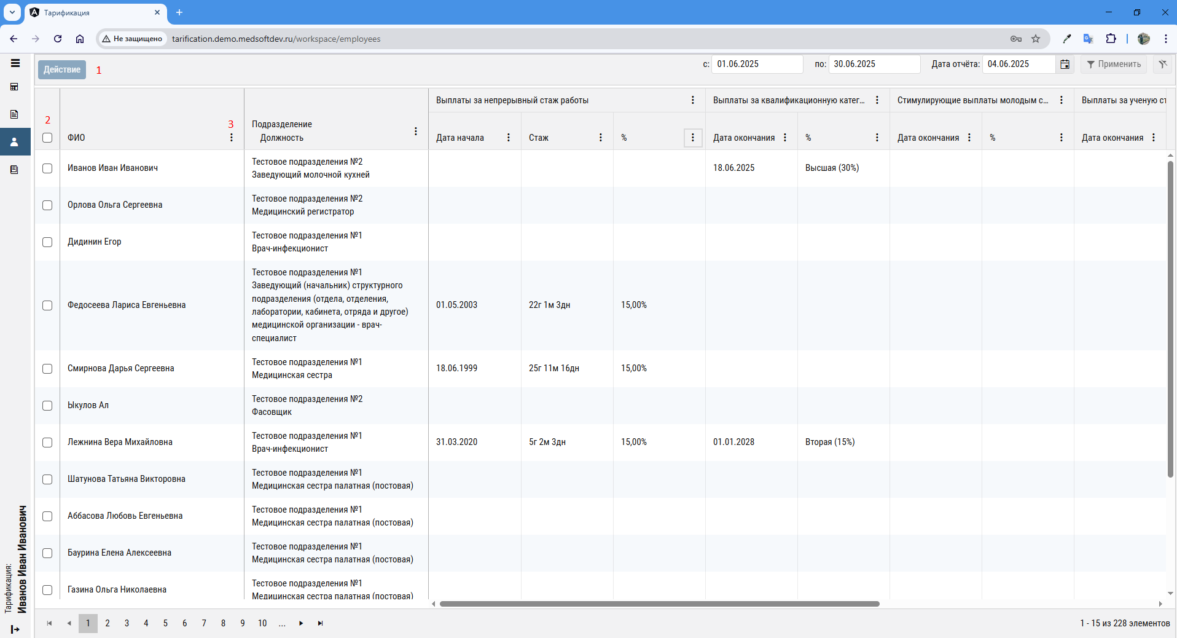The height and width of the screenshot is (638, 1177).
Task: Click the clear filter icon
Action: [x=1162, y=64]
